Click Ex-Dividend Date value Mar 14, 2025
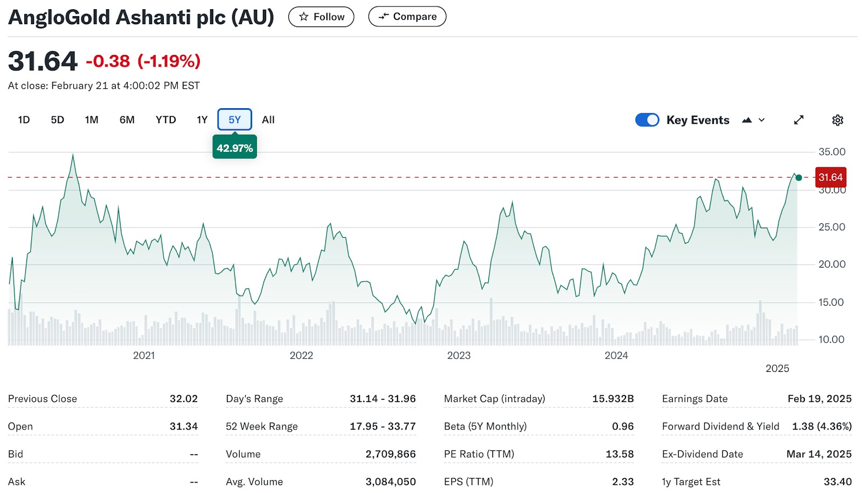 (x=819, y=454)
